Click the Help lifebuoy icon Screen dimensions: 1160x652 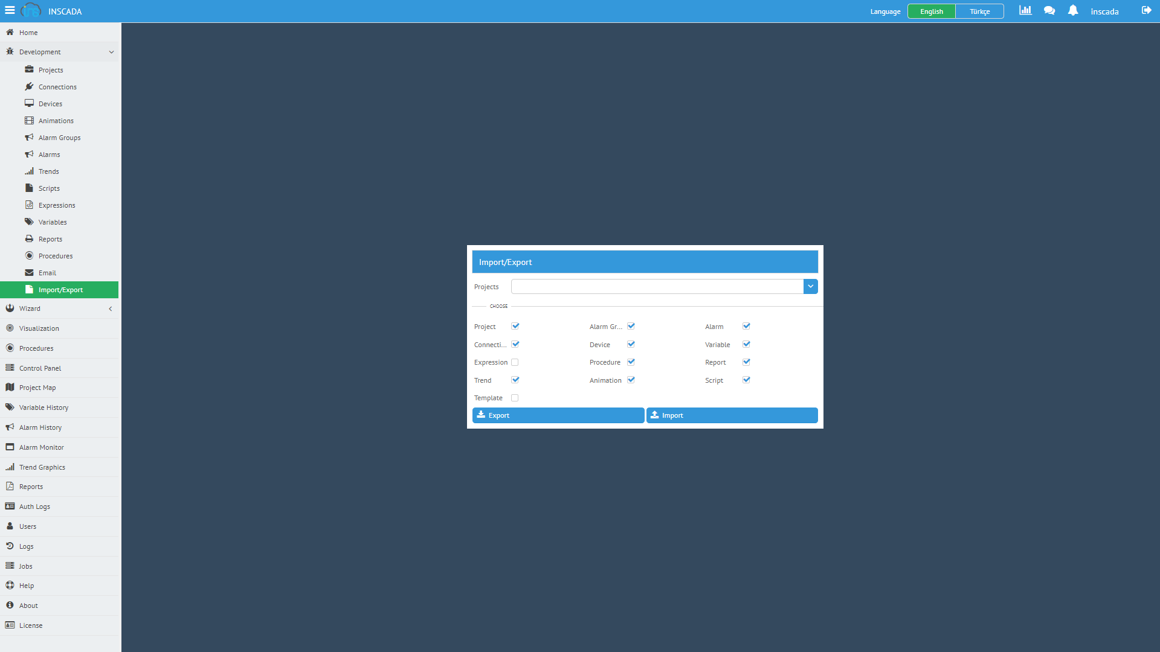pyautogui.click(x=10, y=585)
